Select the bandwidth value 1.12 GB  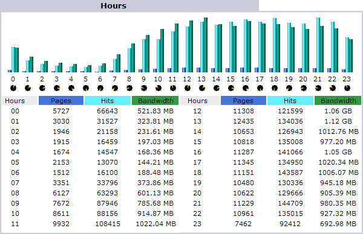pos(338,121)
